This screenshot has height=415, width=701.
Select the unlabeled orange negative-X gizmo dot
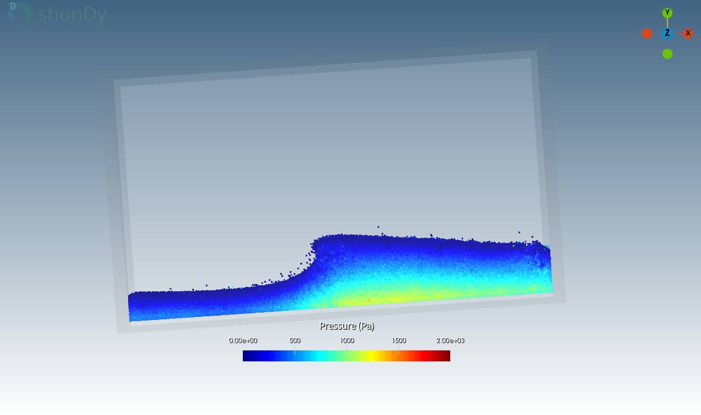point(647,34)
